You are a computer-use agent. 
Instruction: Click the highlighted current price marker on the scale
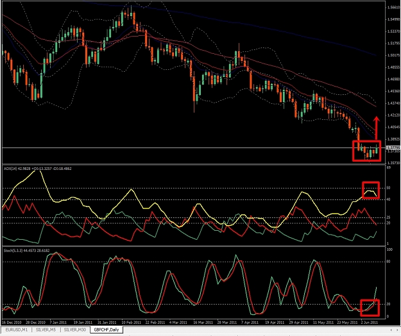(x=393, y=148)
